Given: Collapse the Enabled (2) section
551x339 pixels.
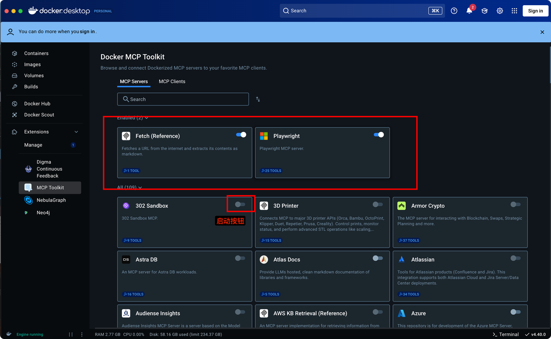Looking at the screenshot, I should tap(133, 118).
